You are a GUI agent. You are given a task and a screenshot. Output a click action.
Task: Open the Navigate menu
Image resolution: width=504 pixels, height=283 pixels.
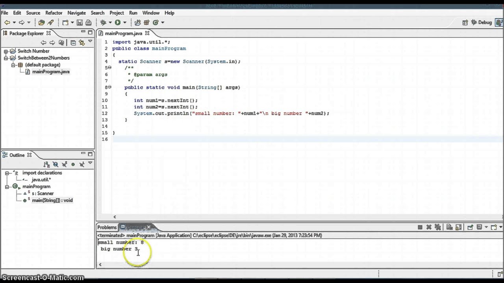76,13
